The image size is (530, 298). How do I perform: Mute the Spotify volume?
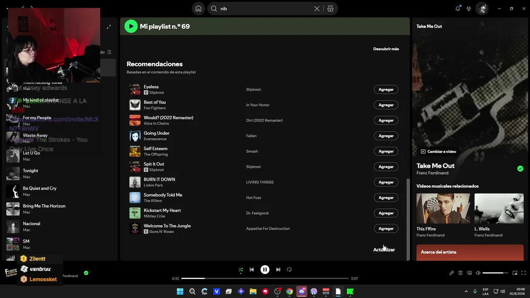pyautogui.click(x=478, y=273)
